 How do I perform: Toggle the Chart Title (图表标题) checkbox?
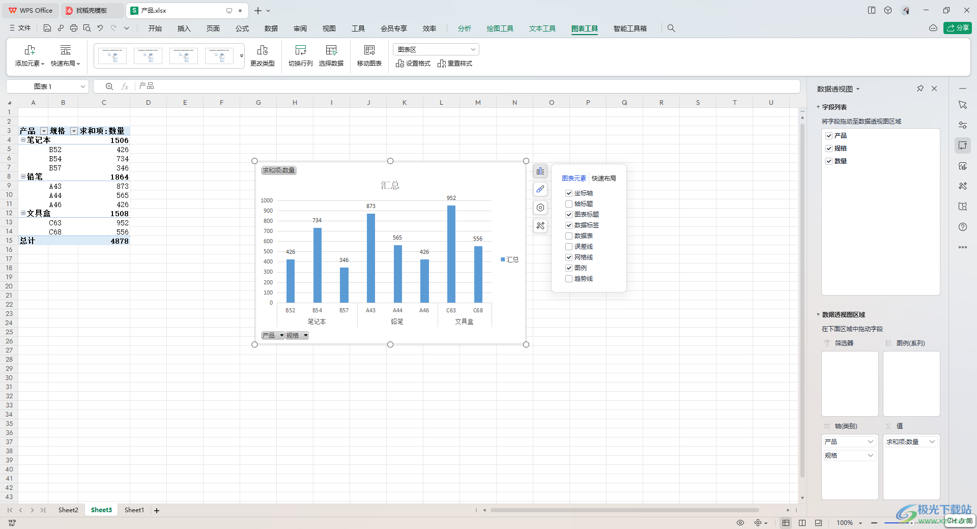tap(569, 215)
